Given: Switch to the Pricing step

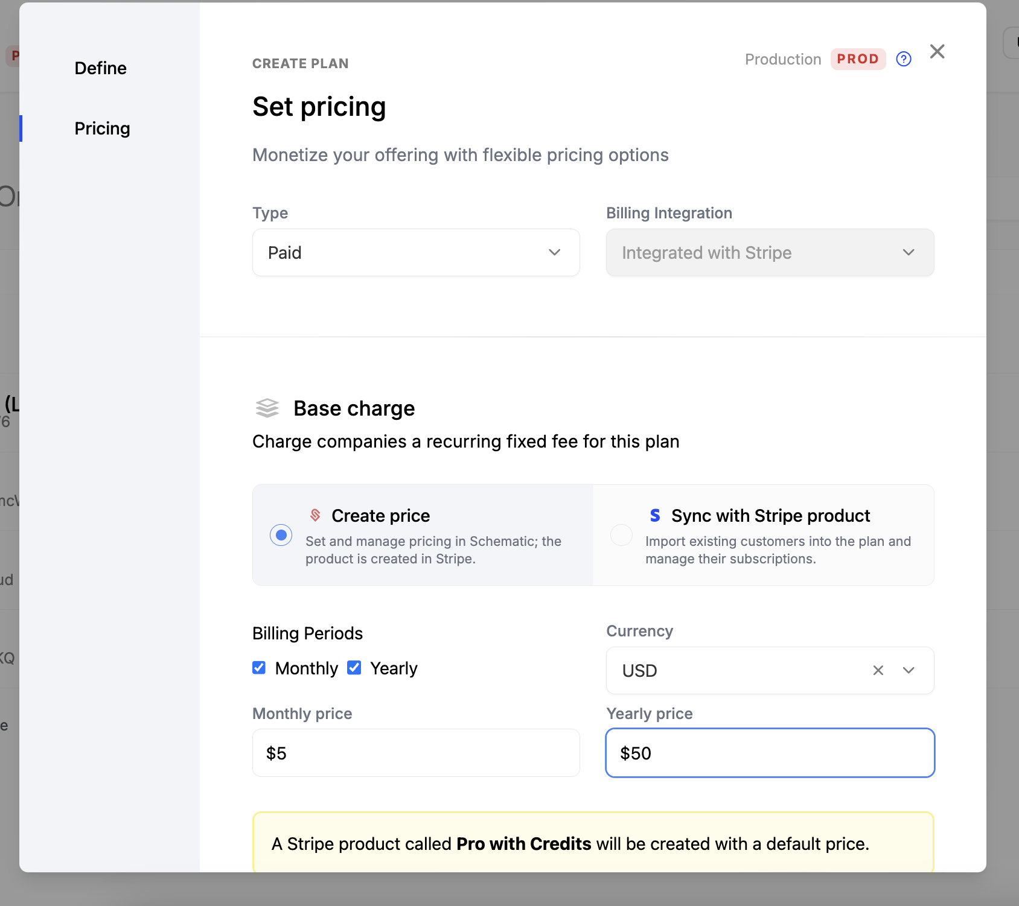Looking at the screenshot, I should click(103, 128).
